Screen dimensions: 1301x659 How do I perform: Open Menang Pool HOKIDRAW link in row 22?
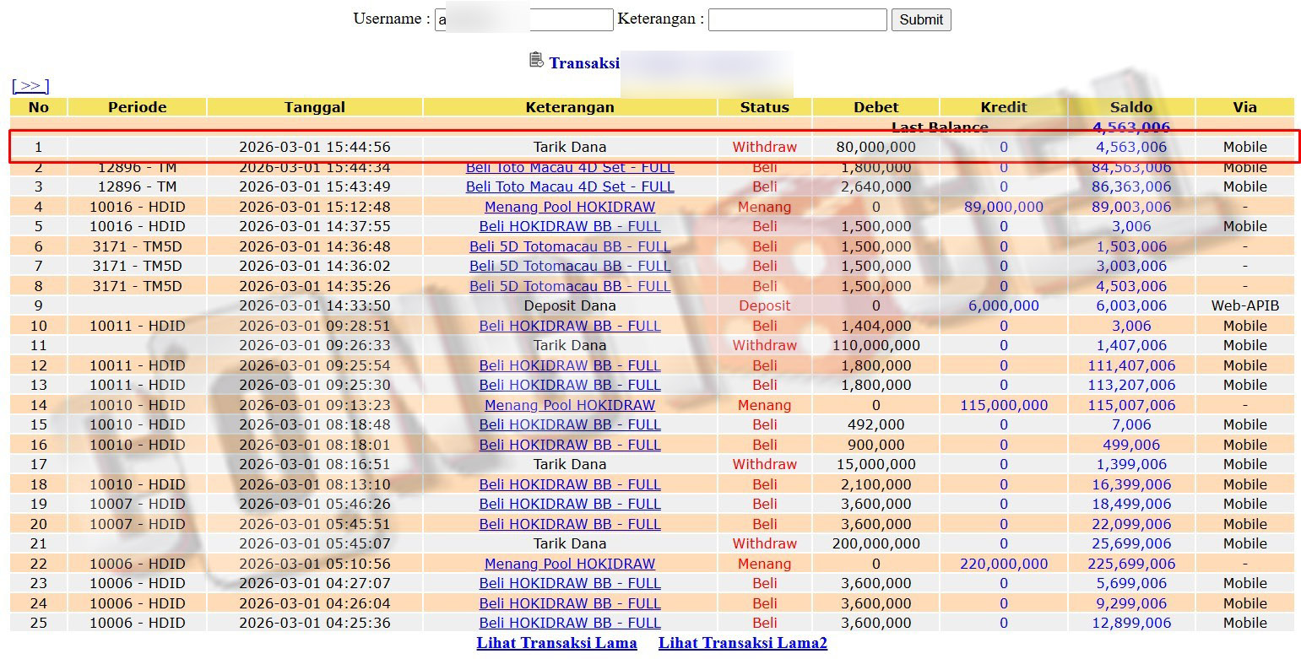tap(570, 564)
